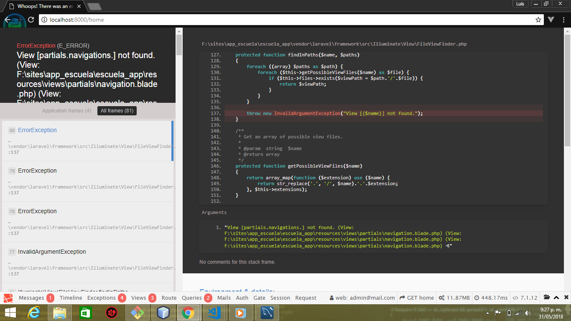
Task: Click the Action Center flag icon
Action: coord(498,313)
